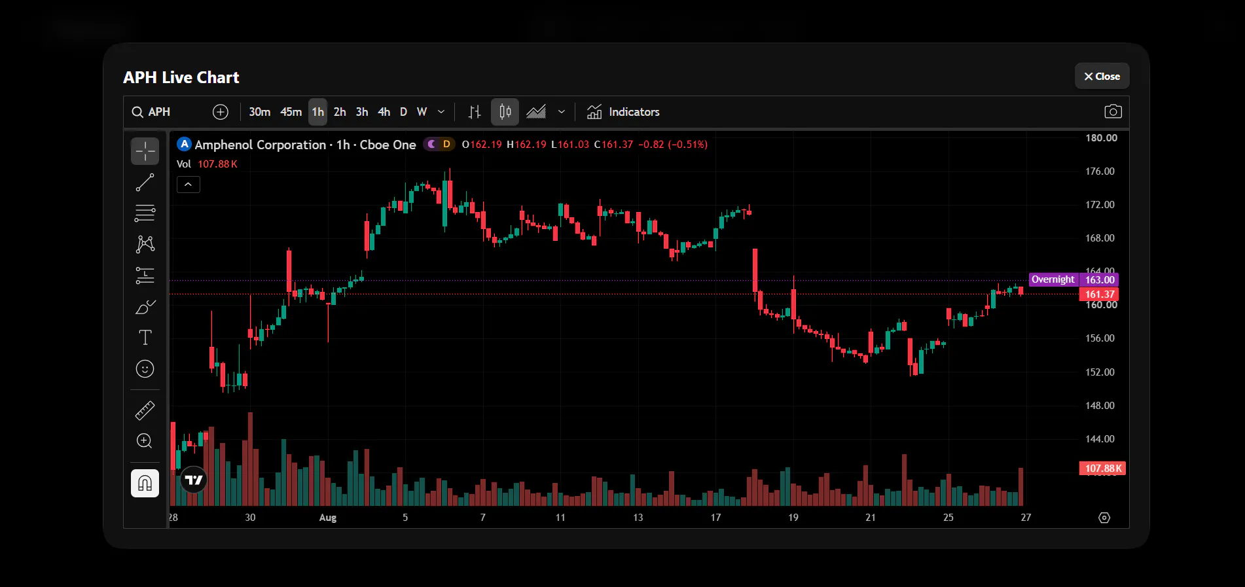
Task: Open the Indicators menu
Action: (x=623, y=112)
